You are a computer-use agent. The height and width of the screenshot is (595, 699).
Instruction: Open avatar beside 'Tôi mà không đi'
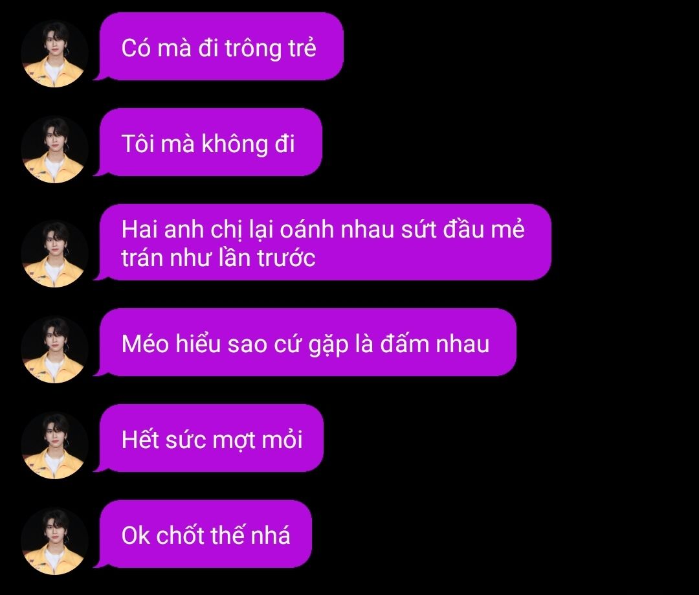[54, 150]
